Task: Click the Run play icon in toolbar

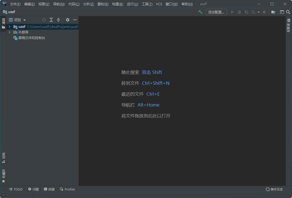Action: coord(232,12)
